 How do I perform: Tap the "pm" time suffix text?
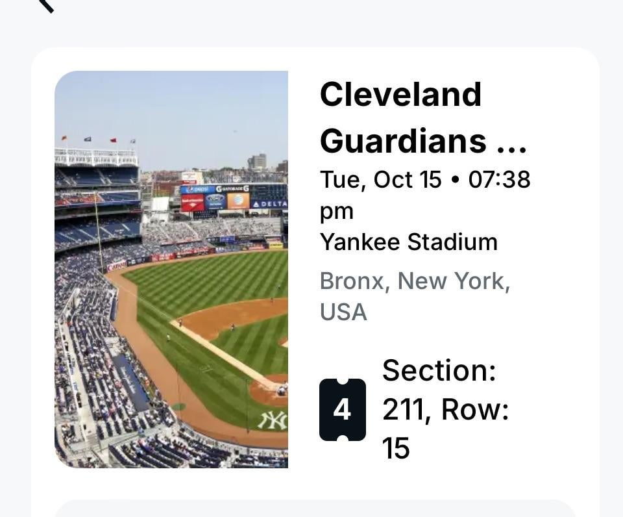pyautogui.click(x=337, y=211)
